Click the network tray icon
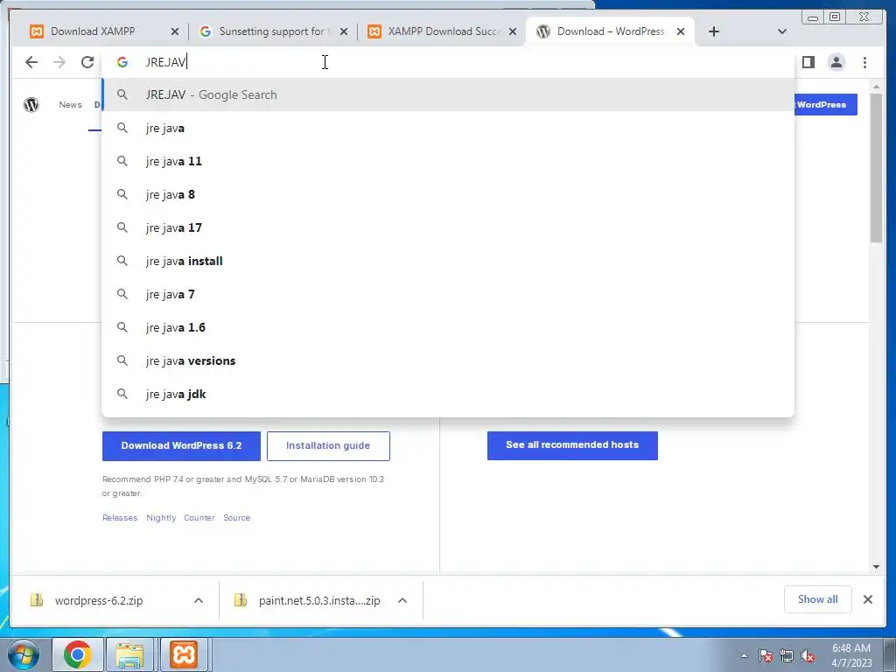The width and height of the screenshot is (896, 672). pos(787,655)
